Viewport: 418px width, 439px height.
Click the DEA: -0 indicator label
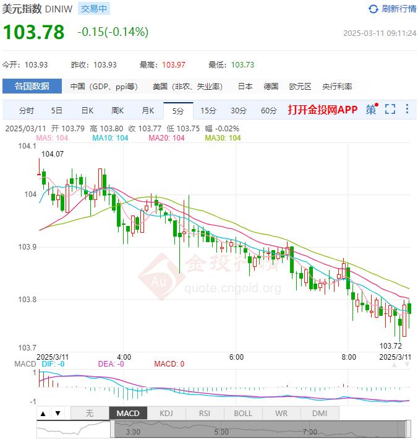point(111,364)
